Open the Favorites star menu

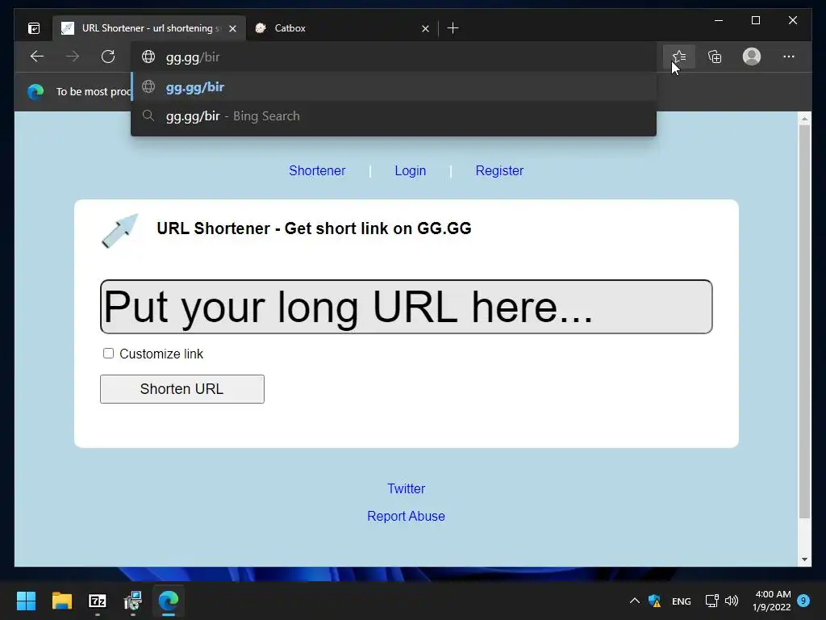pos(679,57)
